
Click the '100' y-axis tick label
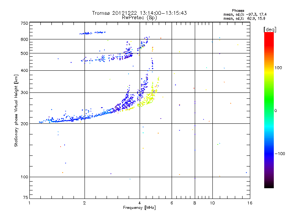pos(24,177)
